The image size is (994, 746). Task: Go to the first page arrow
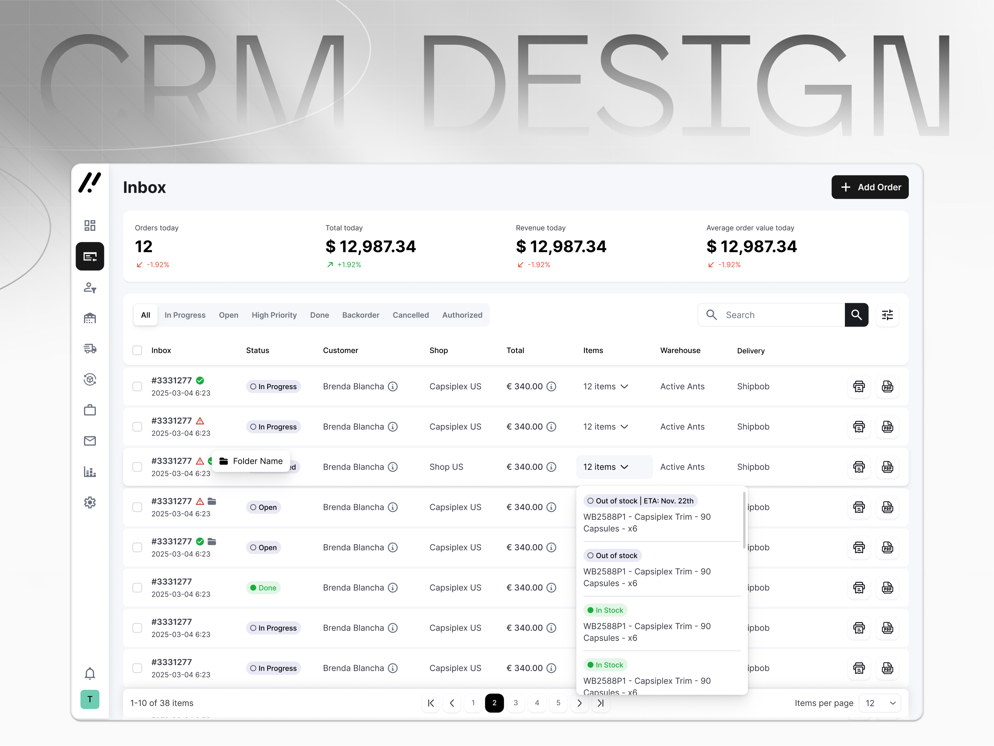point(431,704)
